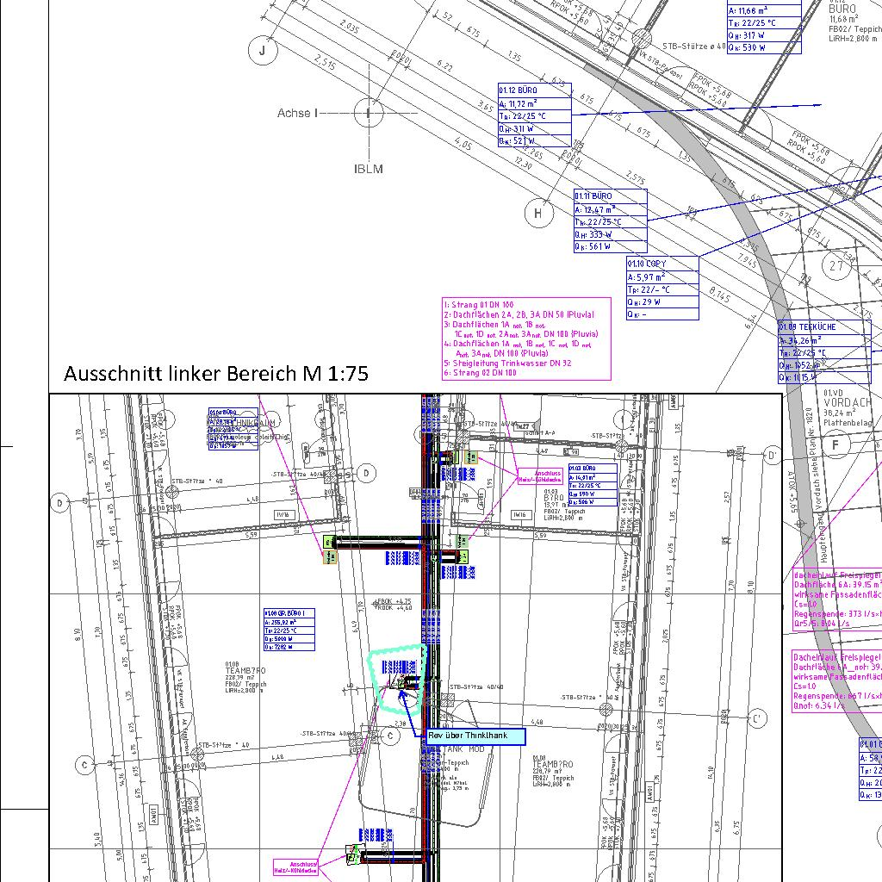Click the right 'TEAMBÜRO' room name near axis C'
Image resolution: width=882 pixels, height=882 pixels.
(553, 765)
